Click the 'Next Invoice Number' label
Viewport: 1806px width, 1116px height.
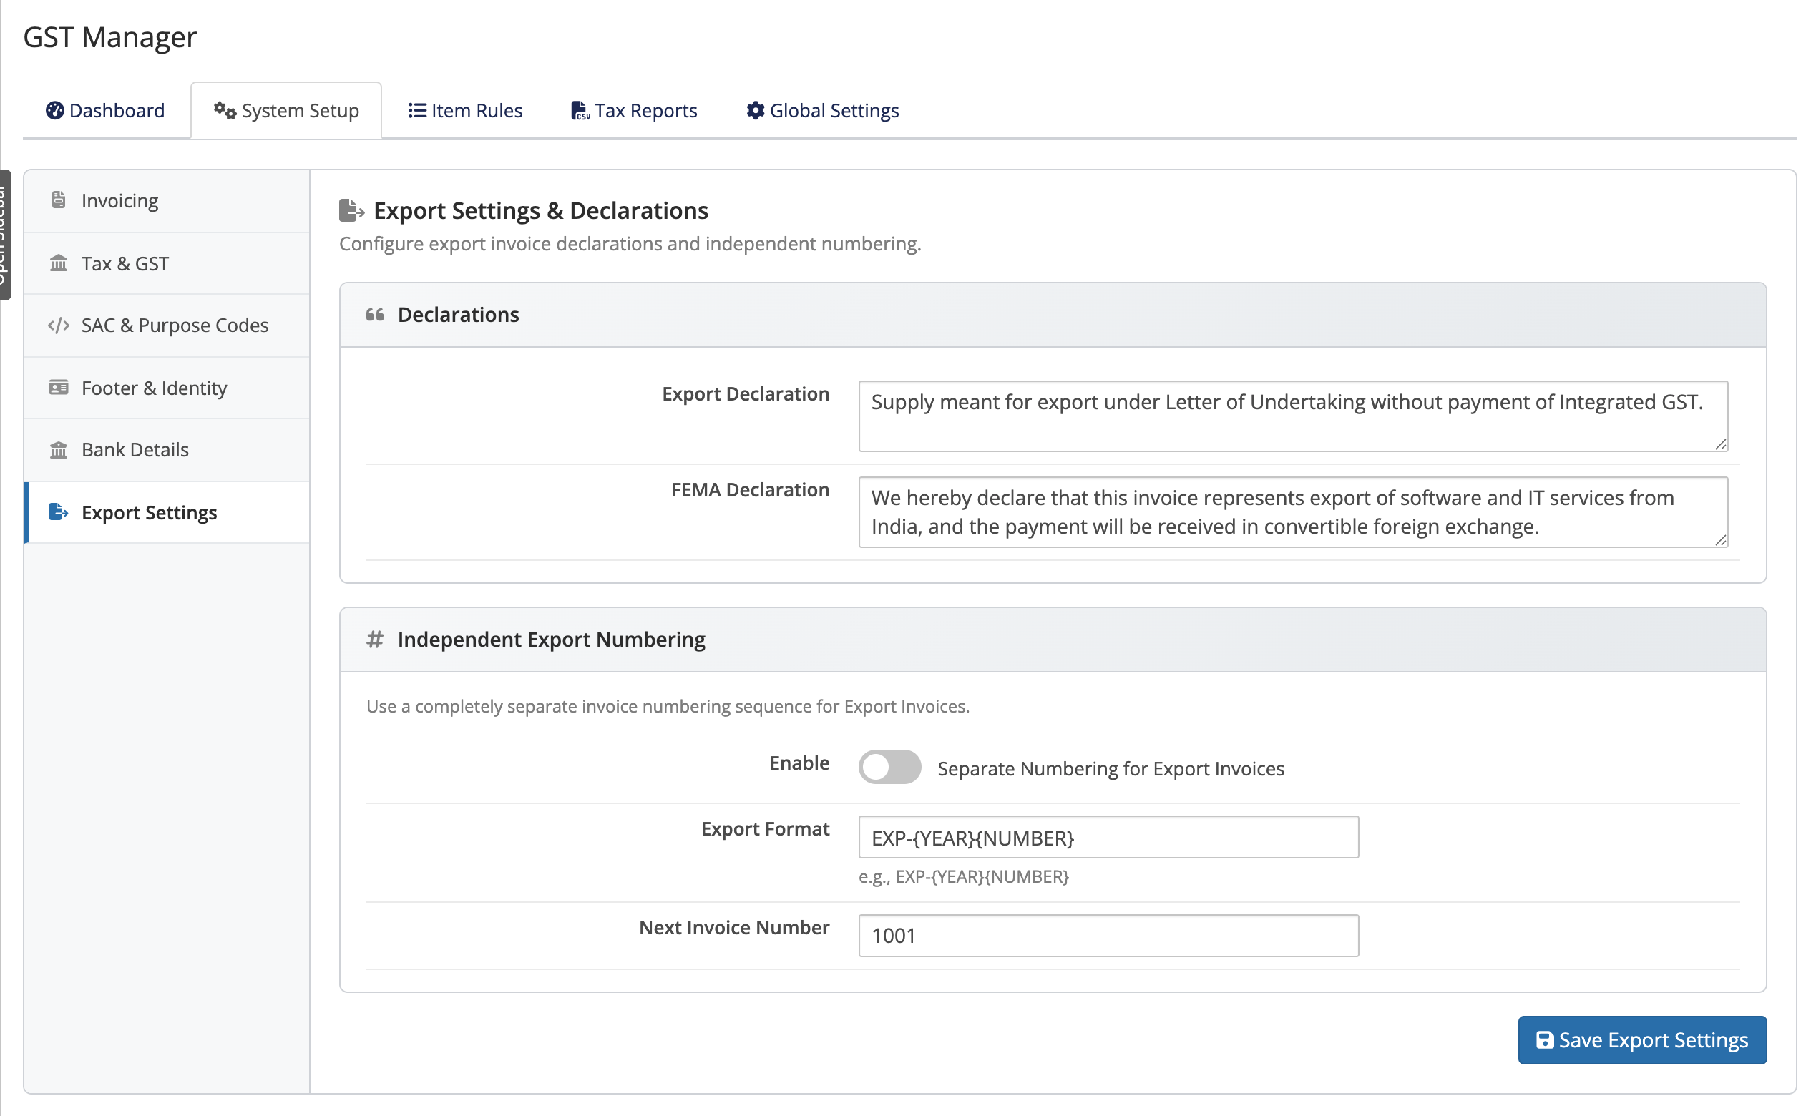734,928
